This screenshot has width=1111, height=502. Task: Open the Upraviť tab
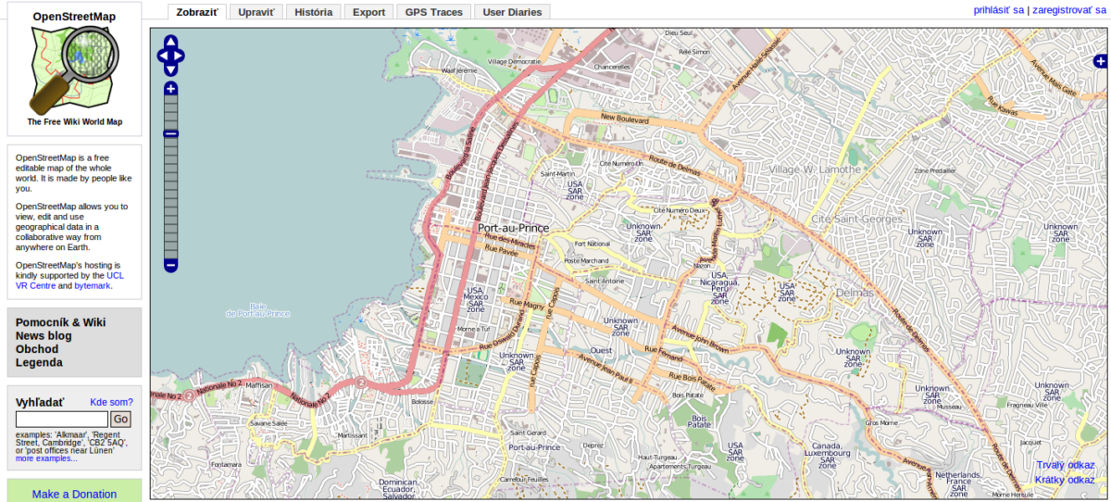pyautogui.click(x=256, y=12)
